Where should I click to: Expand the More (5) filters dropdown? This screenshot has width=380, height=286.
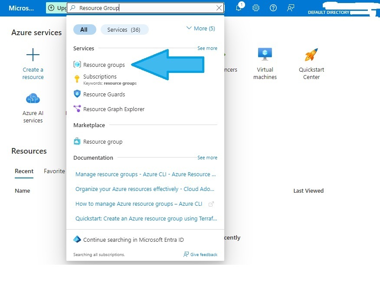[x=201, y=28]
